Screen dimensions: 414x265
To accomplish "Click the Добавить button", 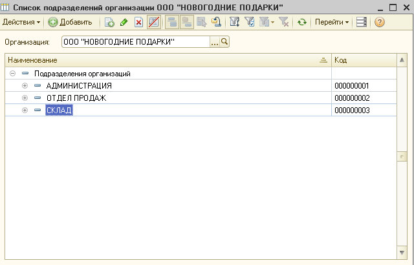I will (71, 22).
